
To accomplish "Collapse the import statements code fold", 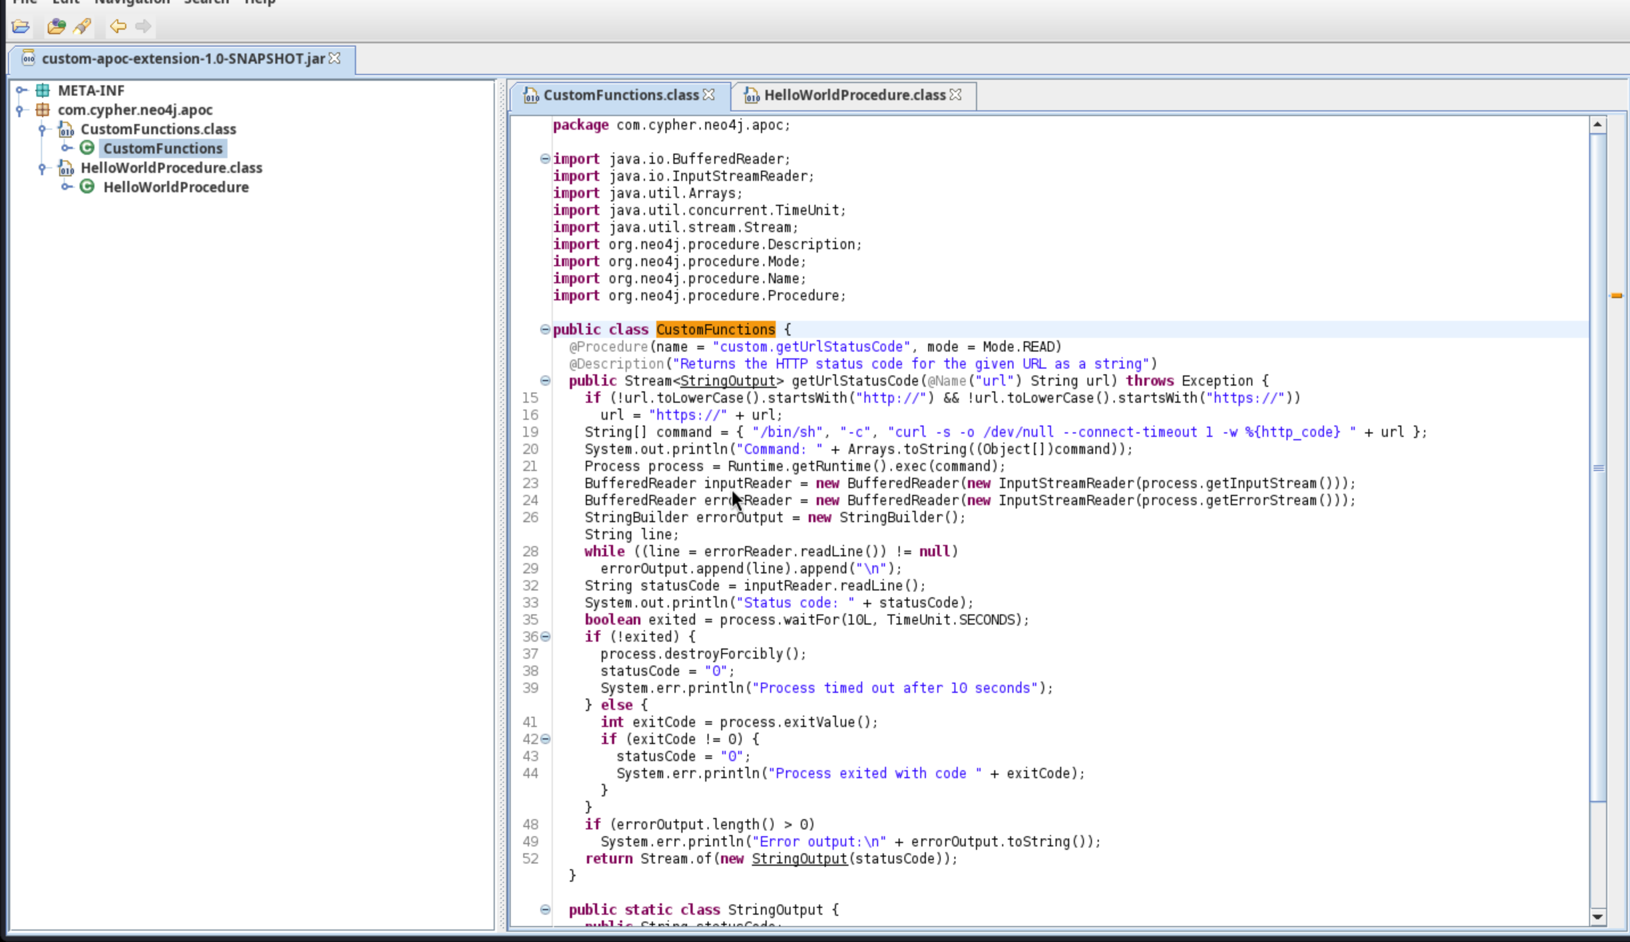I will point(545,159).
